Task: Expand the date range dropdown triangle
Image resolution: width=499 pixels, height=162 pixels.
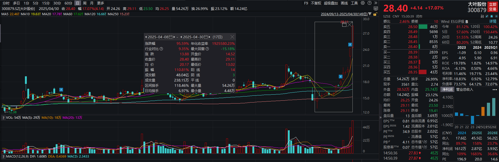Action: [x=370, y=14]
